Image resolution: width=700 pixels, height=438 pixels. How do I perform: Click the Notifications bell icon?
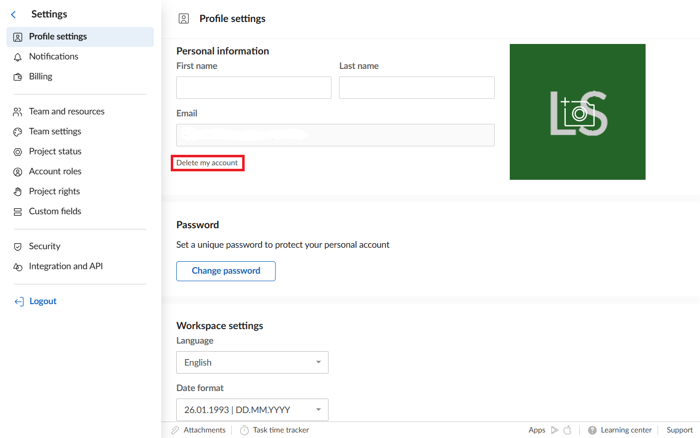(x=17, y=57)
